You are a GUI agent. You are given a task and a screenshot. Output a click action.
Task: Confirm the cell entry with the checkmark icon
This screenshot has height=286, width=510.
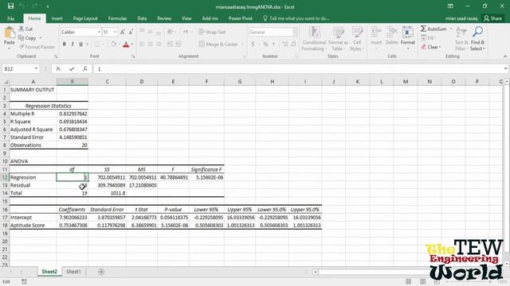[72, 69]
